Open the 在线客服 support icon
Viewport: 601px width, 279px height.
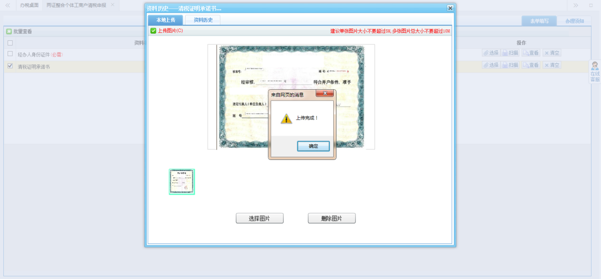(x=595, y=66)
